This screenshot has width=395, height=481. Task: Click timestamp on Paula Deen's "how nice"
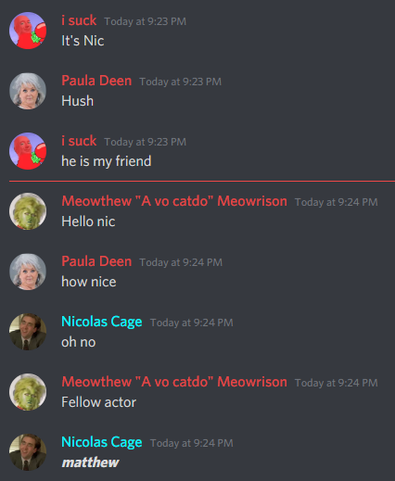pos(181,262)
